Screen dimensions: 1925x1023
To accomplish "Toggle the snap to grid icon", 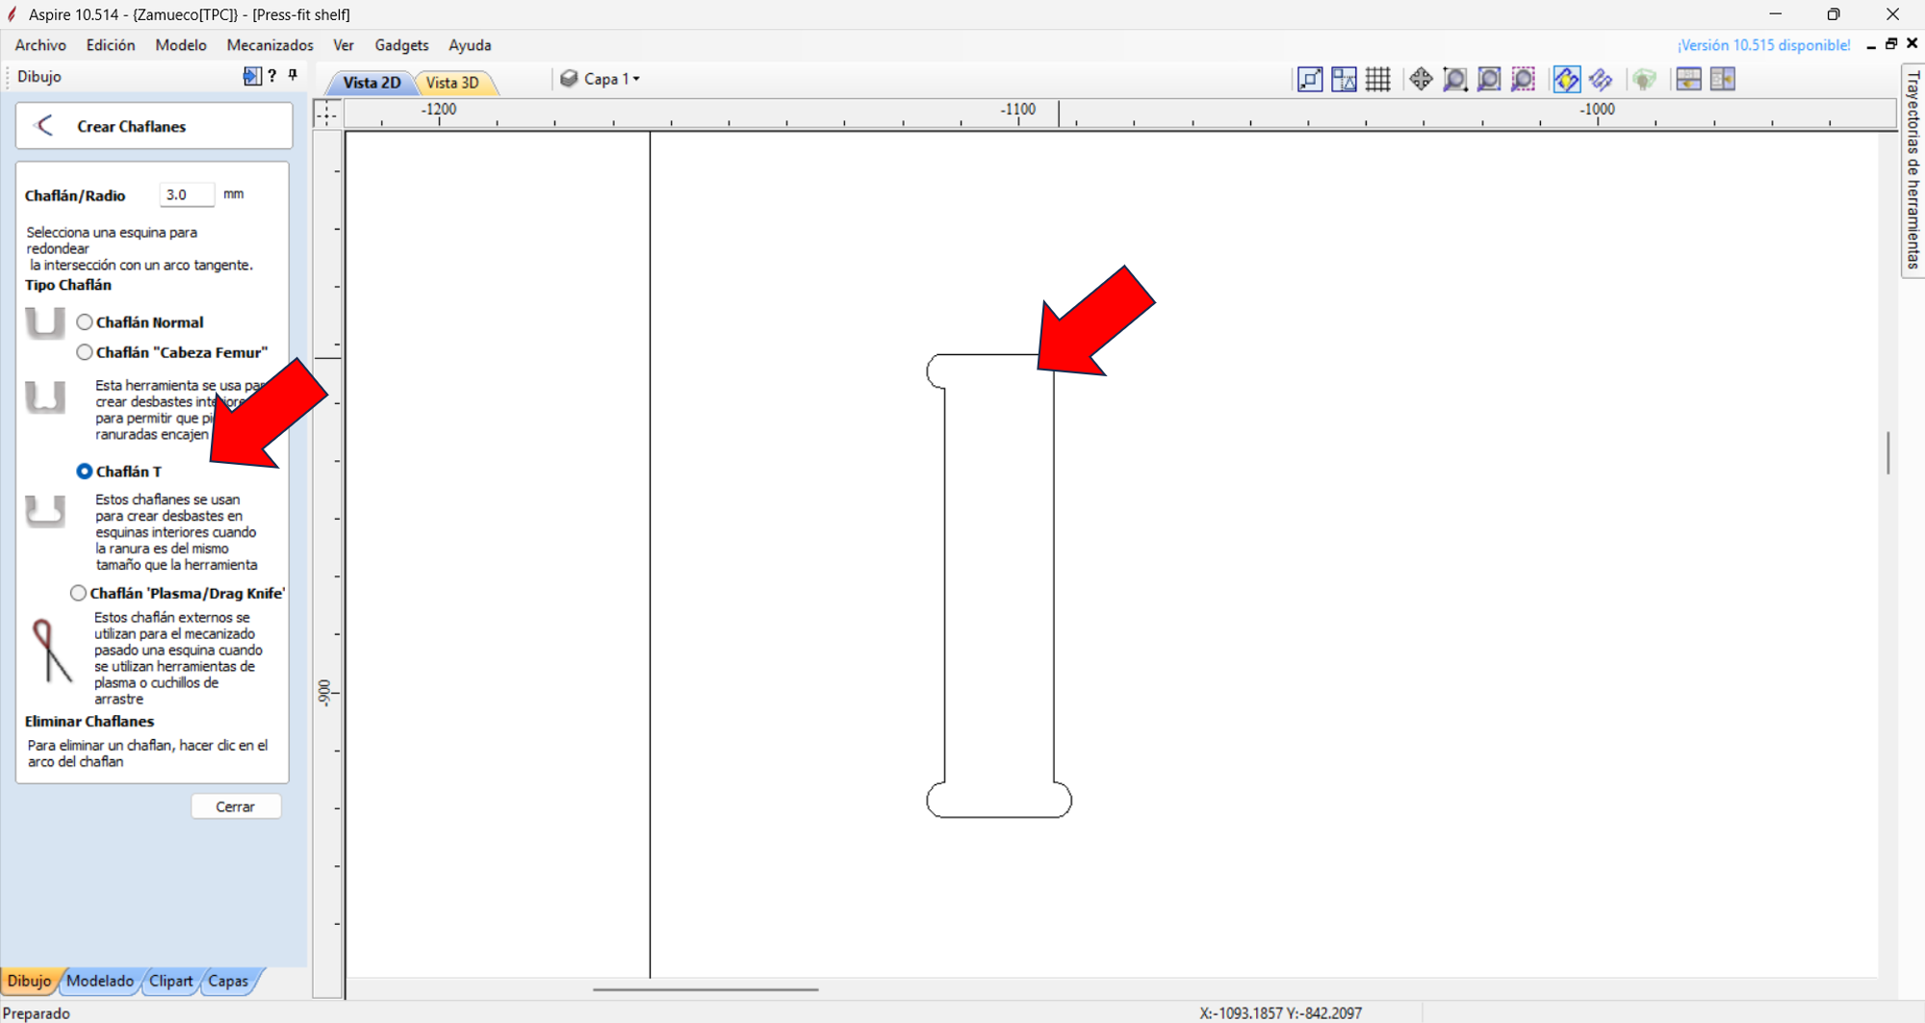I will click(1378, 79).
